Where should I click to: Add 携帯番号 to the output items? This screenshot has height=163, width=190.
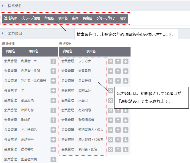[53, 149]
